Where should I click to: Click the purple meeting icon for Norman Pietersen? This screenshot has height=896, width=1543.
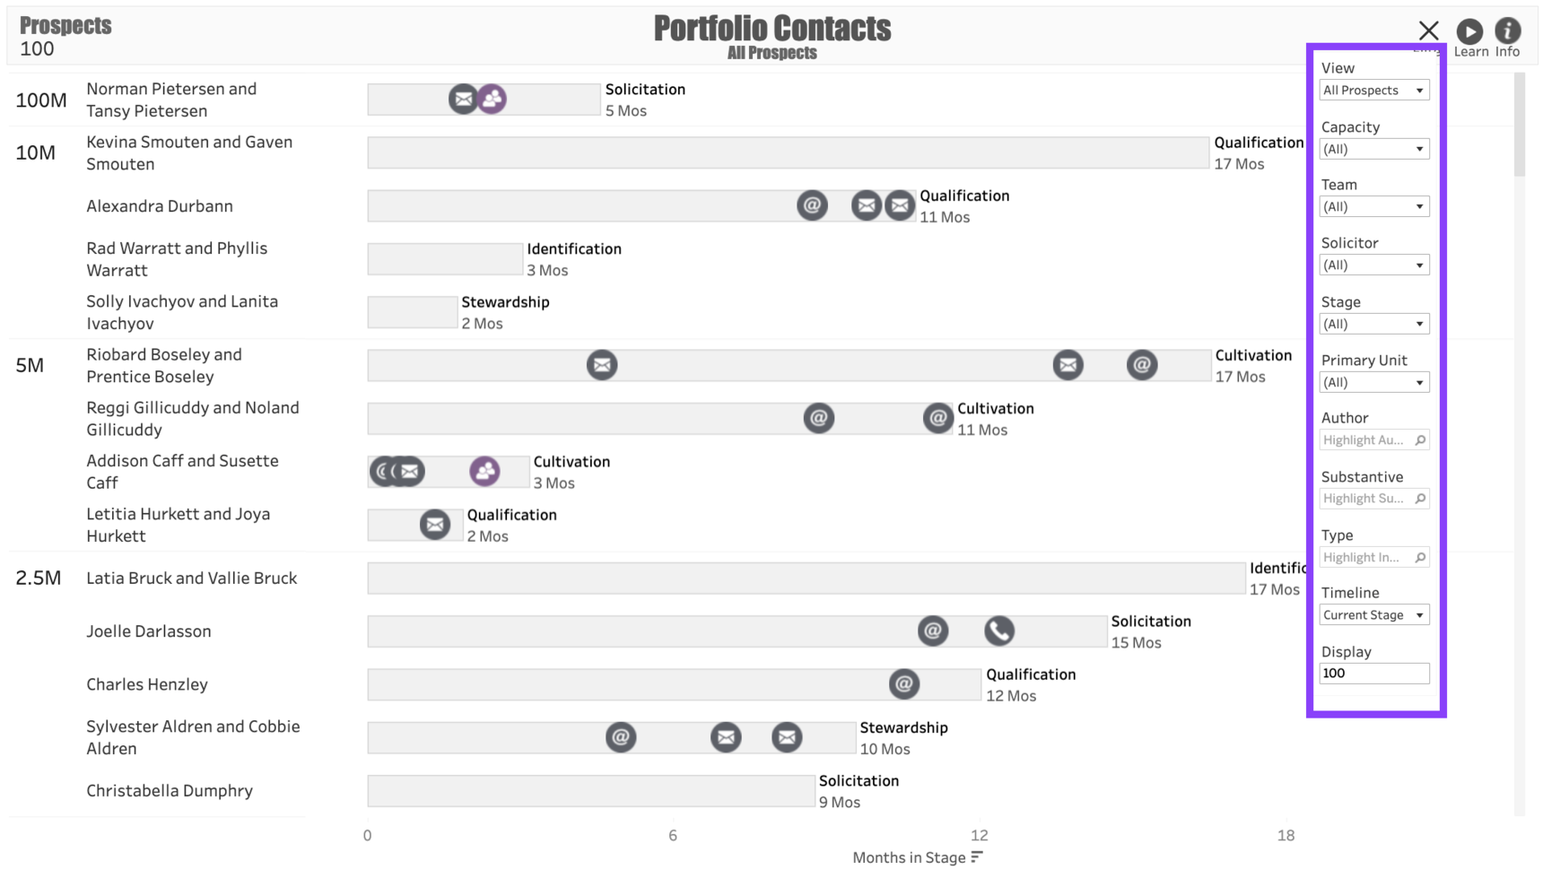pyautogui.click(x=492, y=99)
